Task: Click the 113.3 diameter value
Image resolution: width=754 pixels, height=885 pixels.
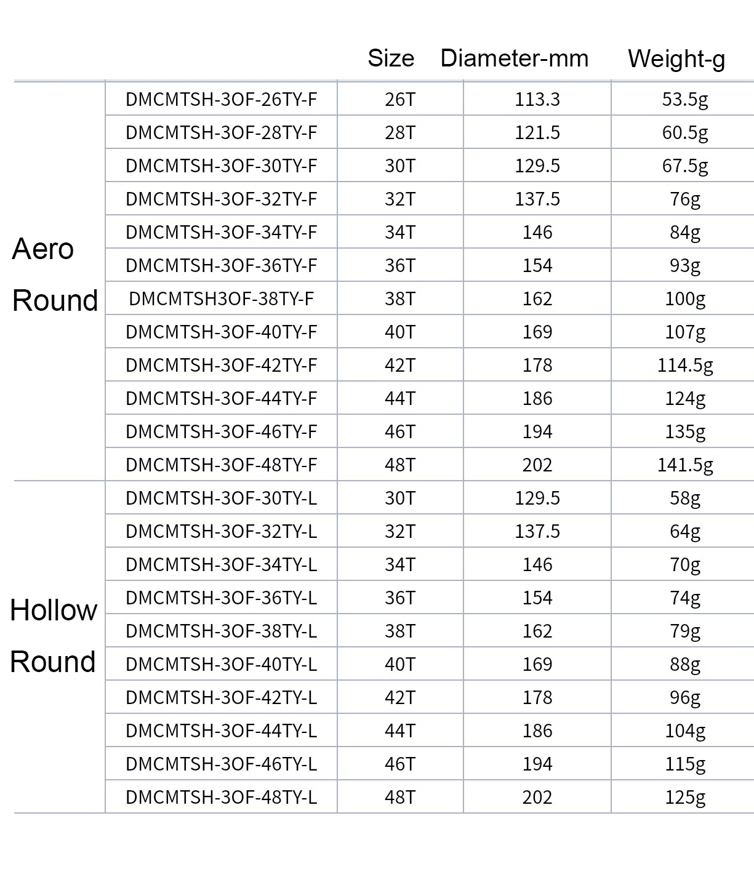Action: point(537,99)
